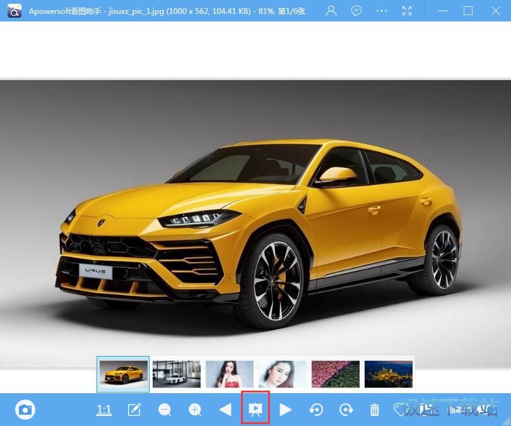Screen dimensions: 511x426
Task: Select the woman in red dress thumbnail
Action: [230, 374]
